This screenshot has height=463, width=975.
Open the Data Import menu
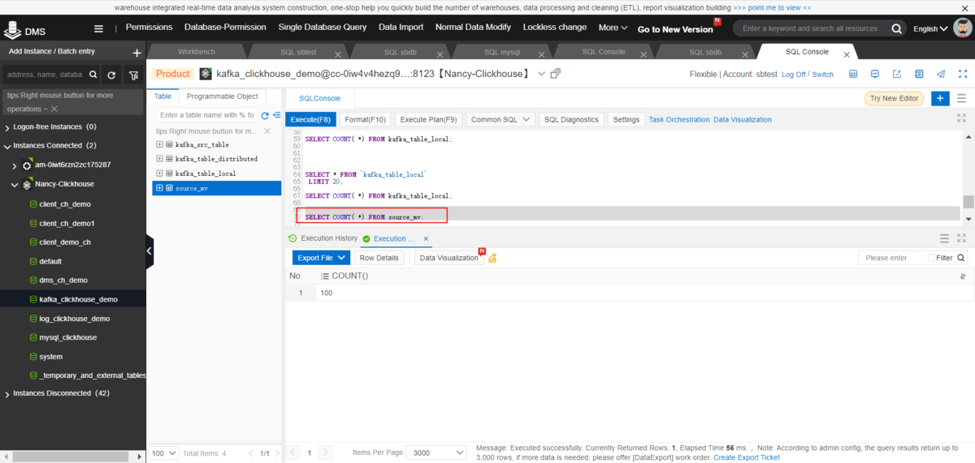point(401,27)
